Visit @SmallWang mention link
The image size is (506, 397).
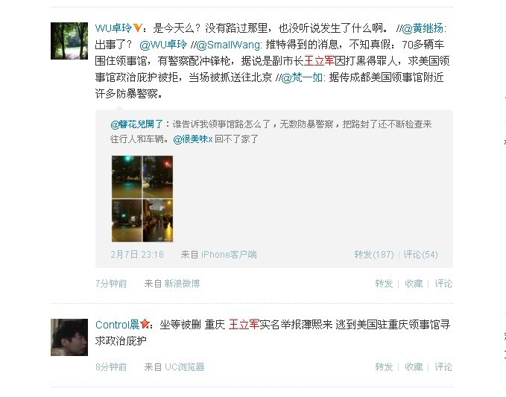[229, 45]
